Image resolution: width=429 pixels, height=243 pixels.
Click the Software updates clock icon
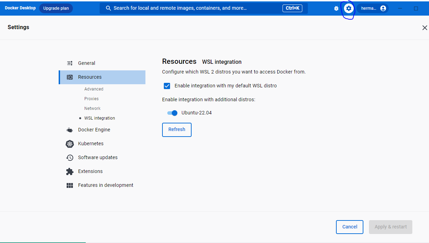[70, 158]
